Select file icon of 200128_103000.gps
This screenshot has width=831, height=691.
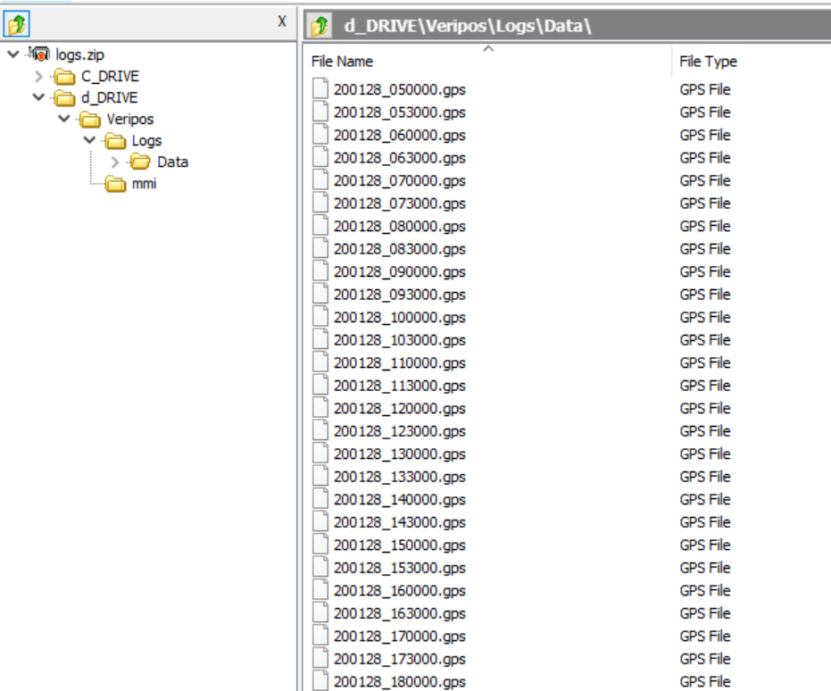pyautogui.click(x=320, y=339)
